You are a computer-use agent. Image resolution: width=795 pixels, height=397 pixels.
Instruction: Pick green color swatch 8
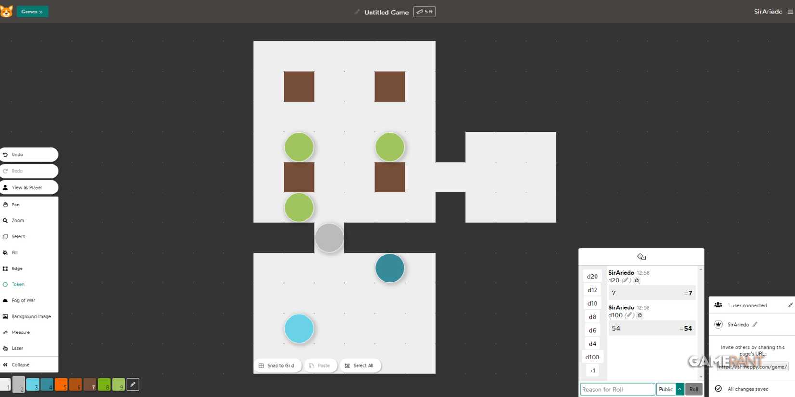tap(104, 384)
